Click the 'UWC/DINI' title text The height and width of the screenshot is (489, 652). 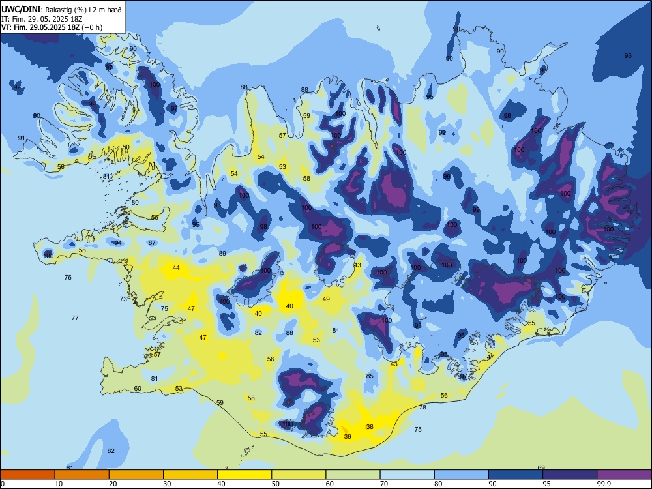21,10
